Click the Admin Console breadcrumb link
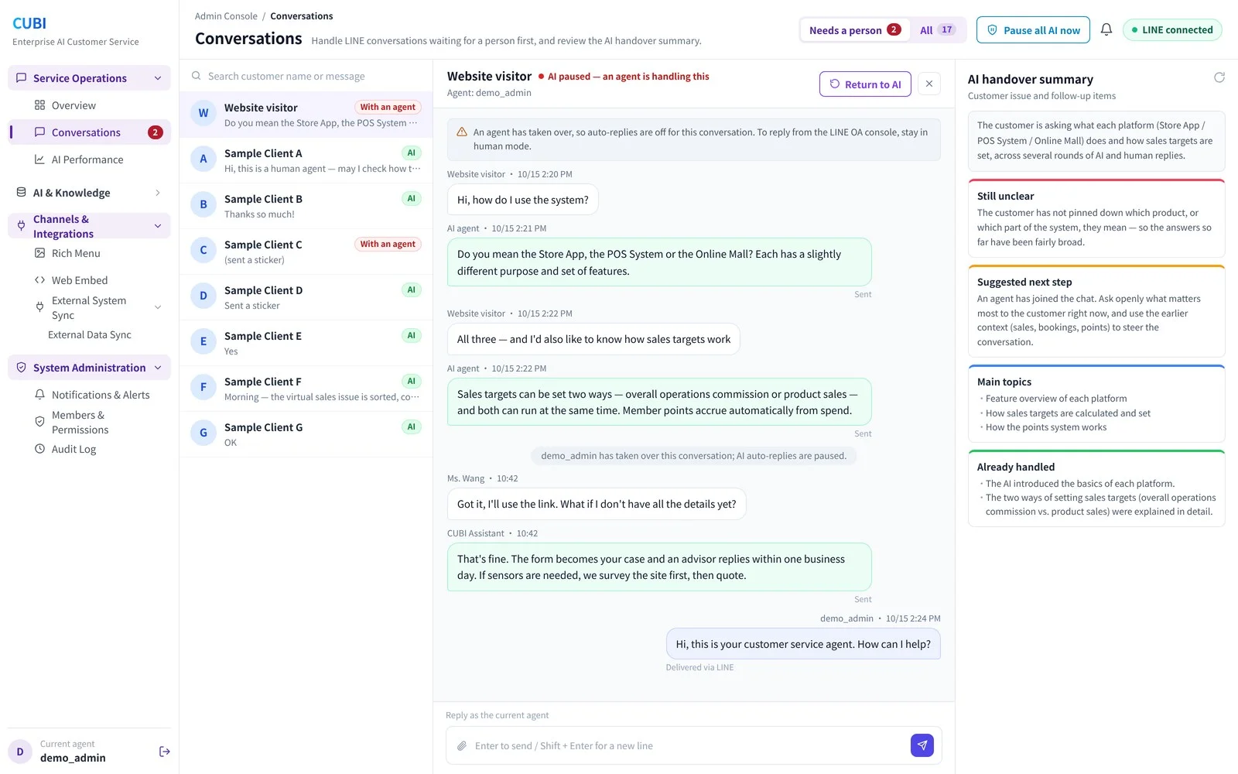 (x=226, y=16)
